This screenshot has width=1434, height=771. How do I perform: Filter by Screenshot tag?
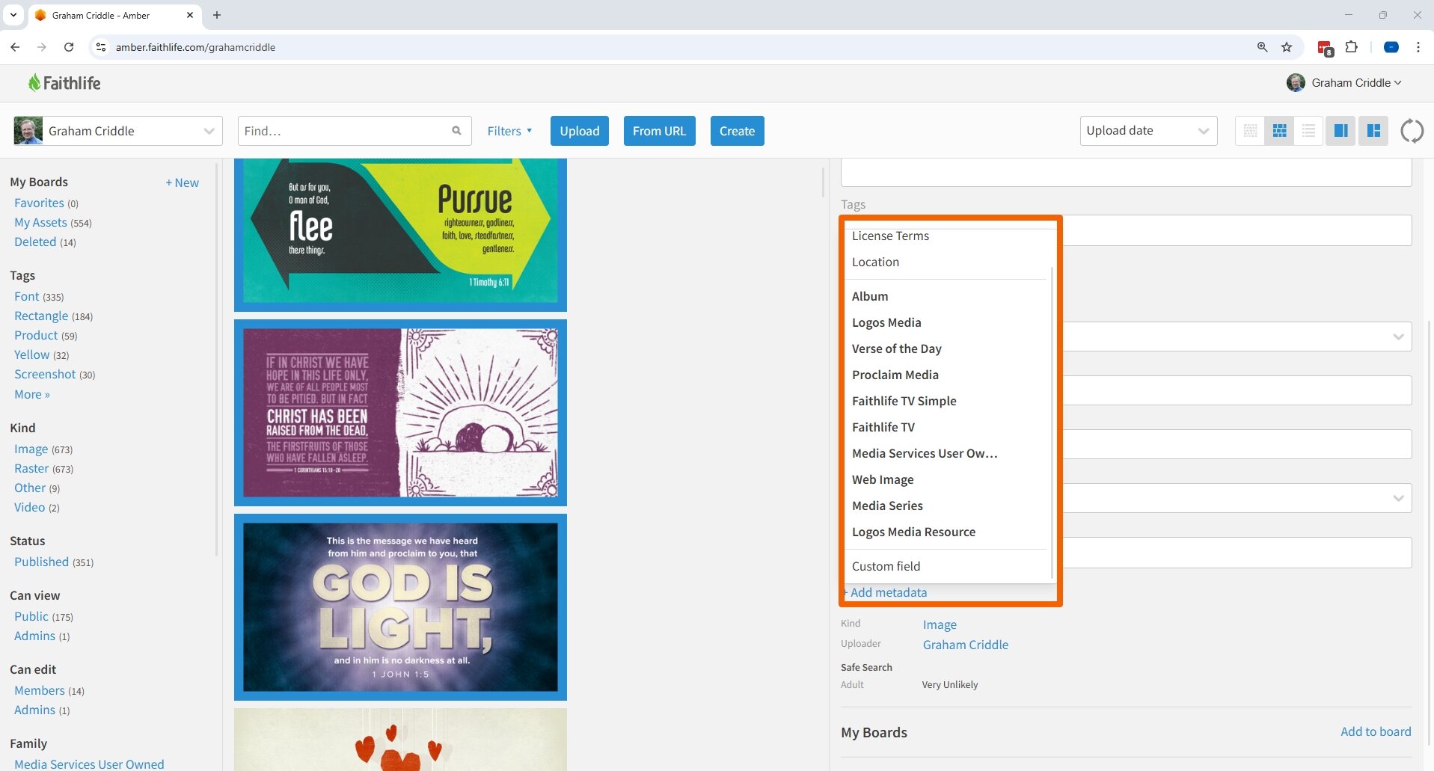pyautogui.click(x=45, y=374)
